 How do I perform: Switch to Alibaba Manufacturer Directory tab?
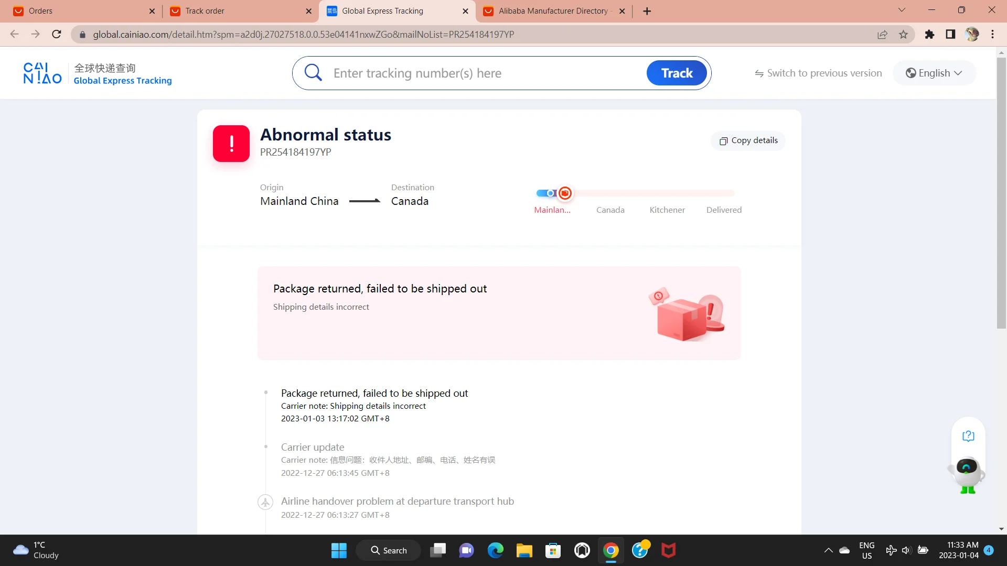click(x=554, y=11)
